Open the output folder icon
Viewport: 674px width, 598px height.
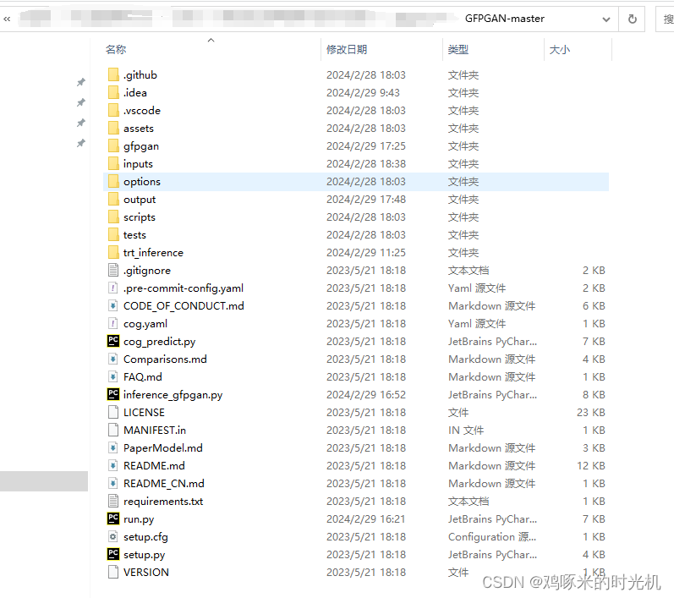coord(113,199)
